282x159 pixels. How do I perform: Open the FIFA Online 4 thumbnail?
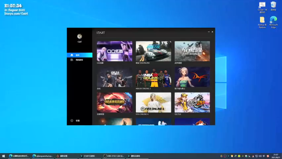coord(153,102)
